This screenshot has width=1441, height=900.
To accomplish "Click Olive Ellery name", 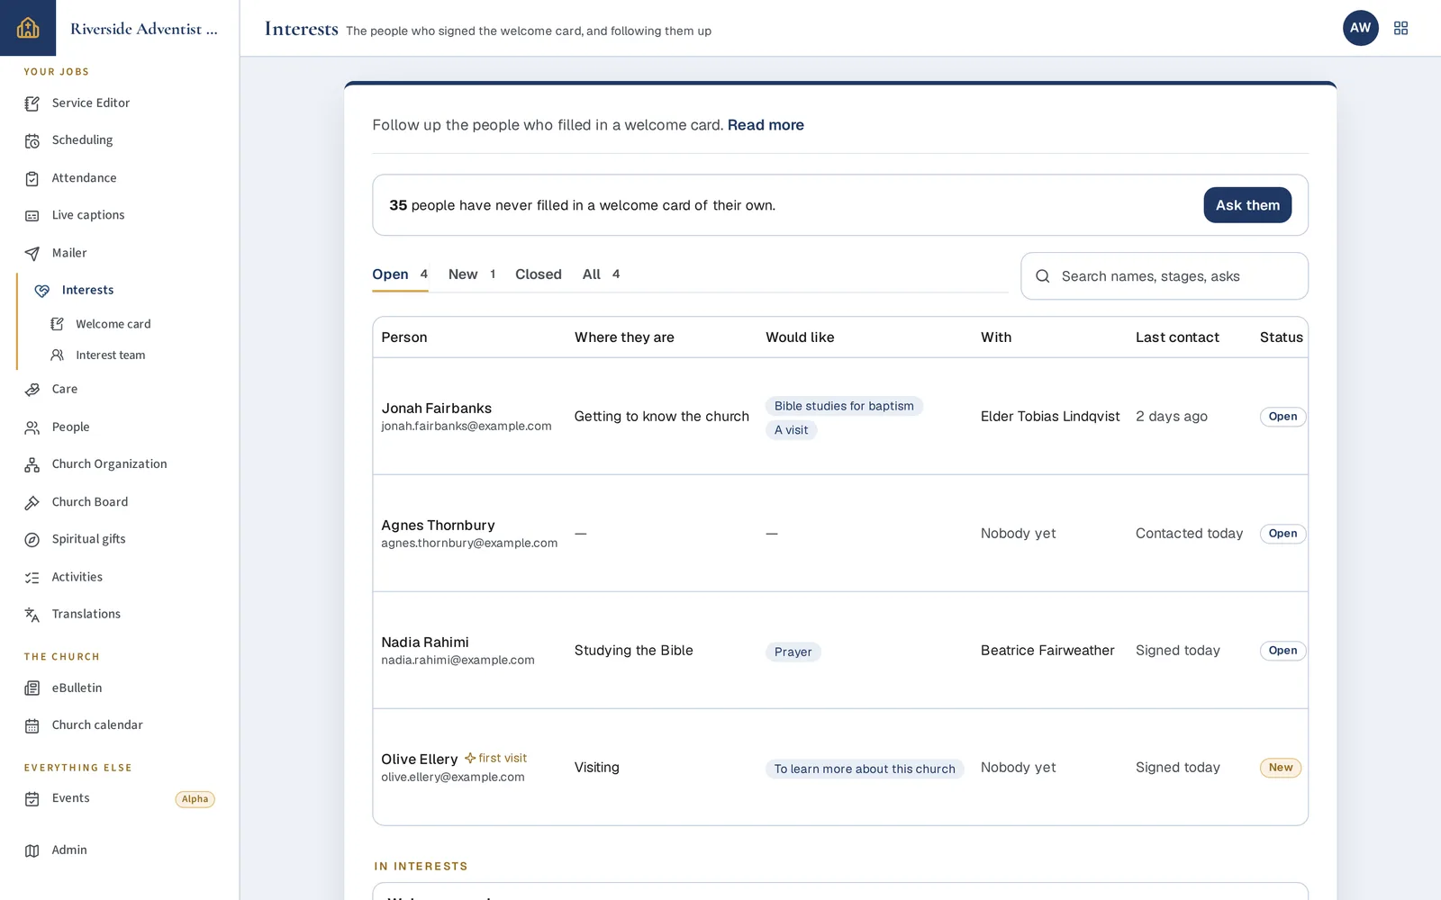I will 420,760.
